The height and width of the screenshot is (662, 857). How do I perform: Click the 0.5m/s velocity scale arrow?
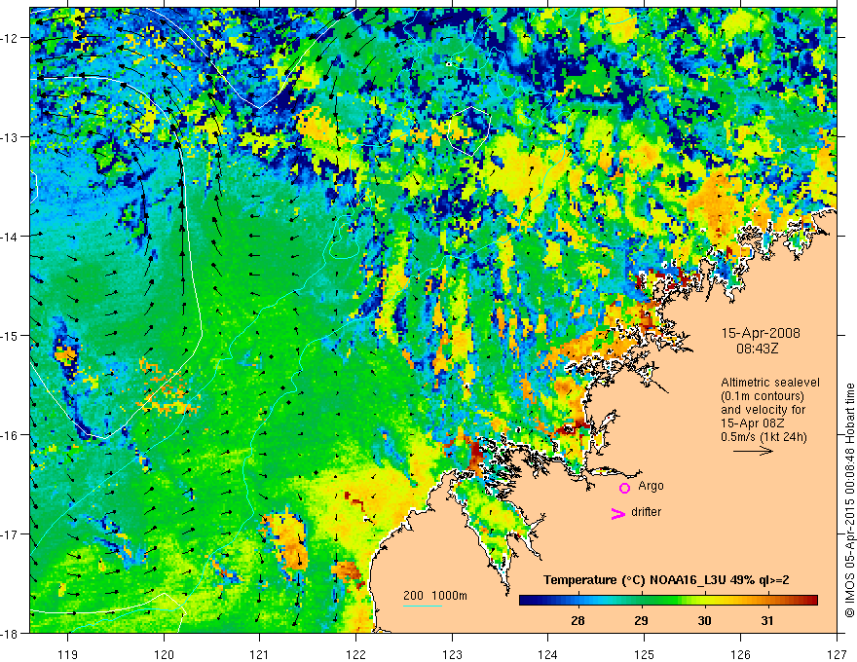click(x=753, y=451)
